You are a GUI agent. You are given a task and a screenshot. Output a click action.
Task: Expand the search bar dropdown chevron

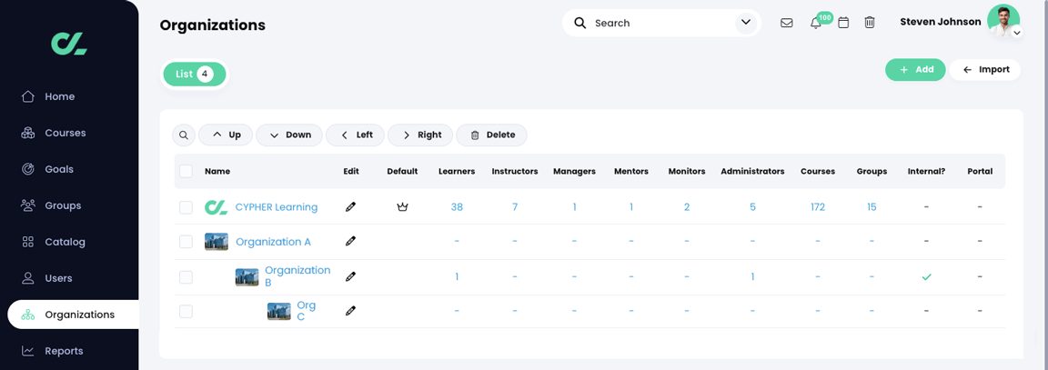(x=746, y=23)
